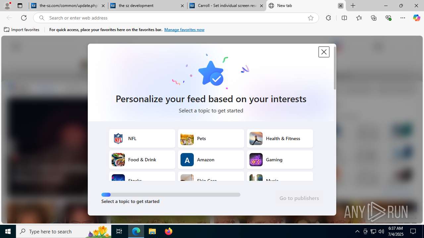Select the Health & Fitness topic
The height and width of the screenshot is (238, 424).
coord(280,139)
